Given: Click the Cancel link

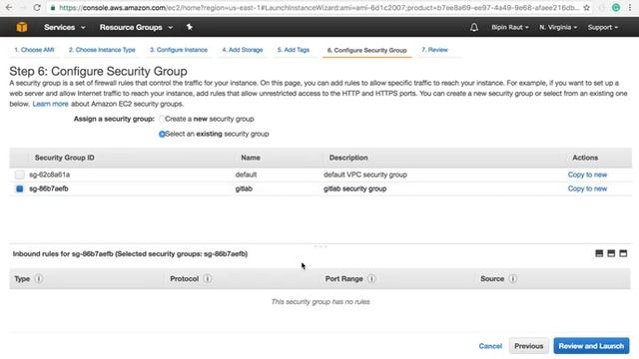Looking at the screenshot, I should pyautogui.click(x=490, y=346).
